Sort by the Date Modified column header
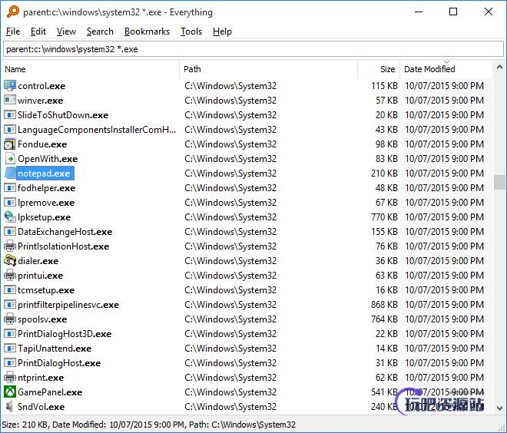Image resolution: width=507 pixels, height=433 pixels. click(446, 69)
